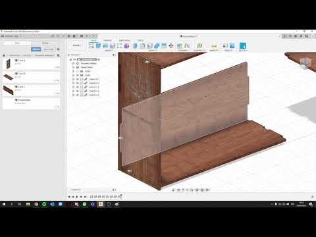Open timeline settings gear at bottom right
This screenshot has width=316, height=237.
point(313,197)
